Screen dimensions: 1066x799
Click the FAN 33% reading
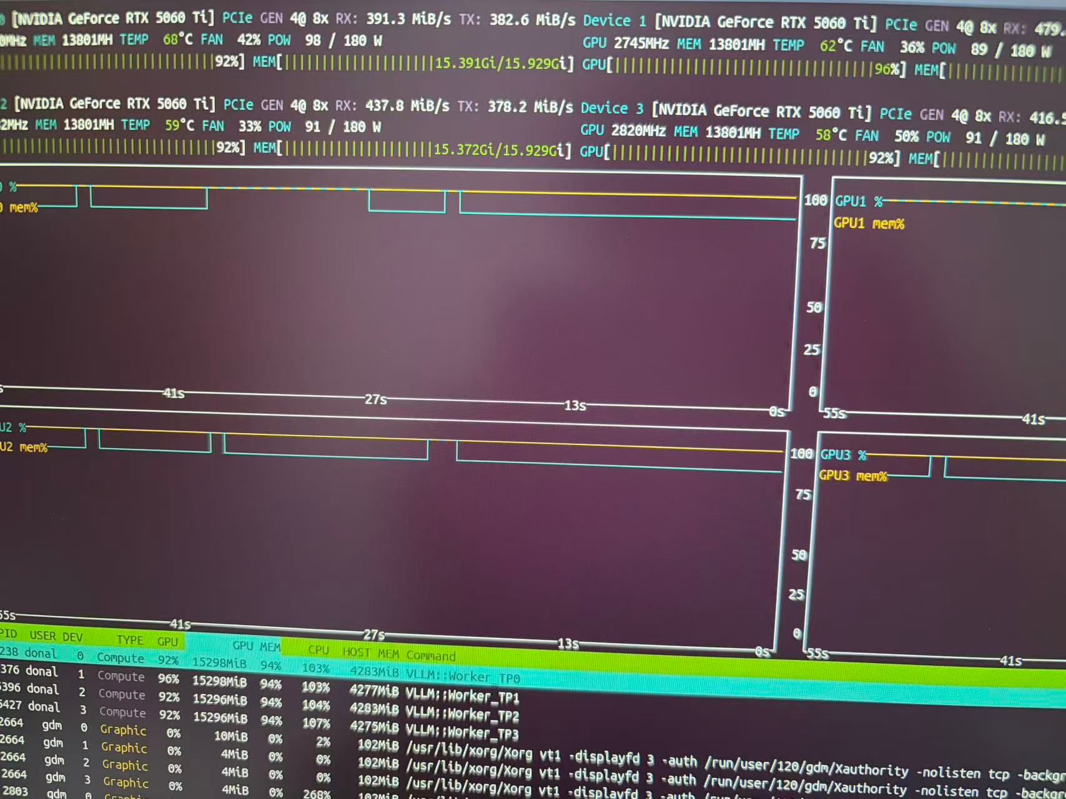pyautogui.click(x=232, y=125)
